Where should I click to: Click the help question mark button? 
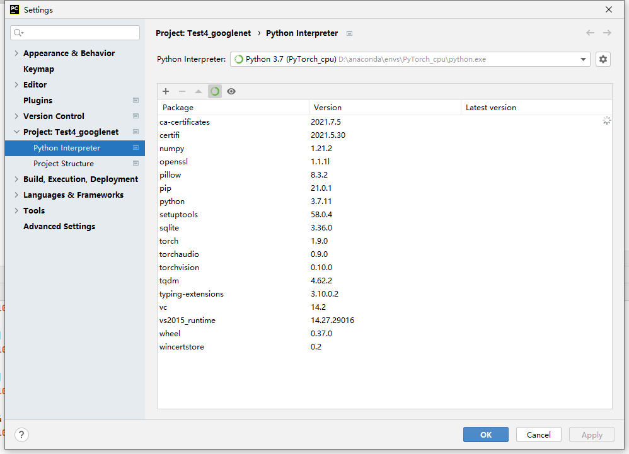pyautogui.click(x=21, y=434)
